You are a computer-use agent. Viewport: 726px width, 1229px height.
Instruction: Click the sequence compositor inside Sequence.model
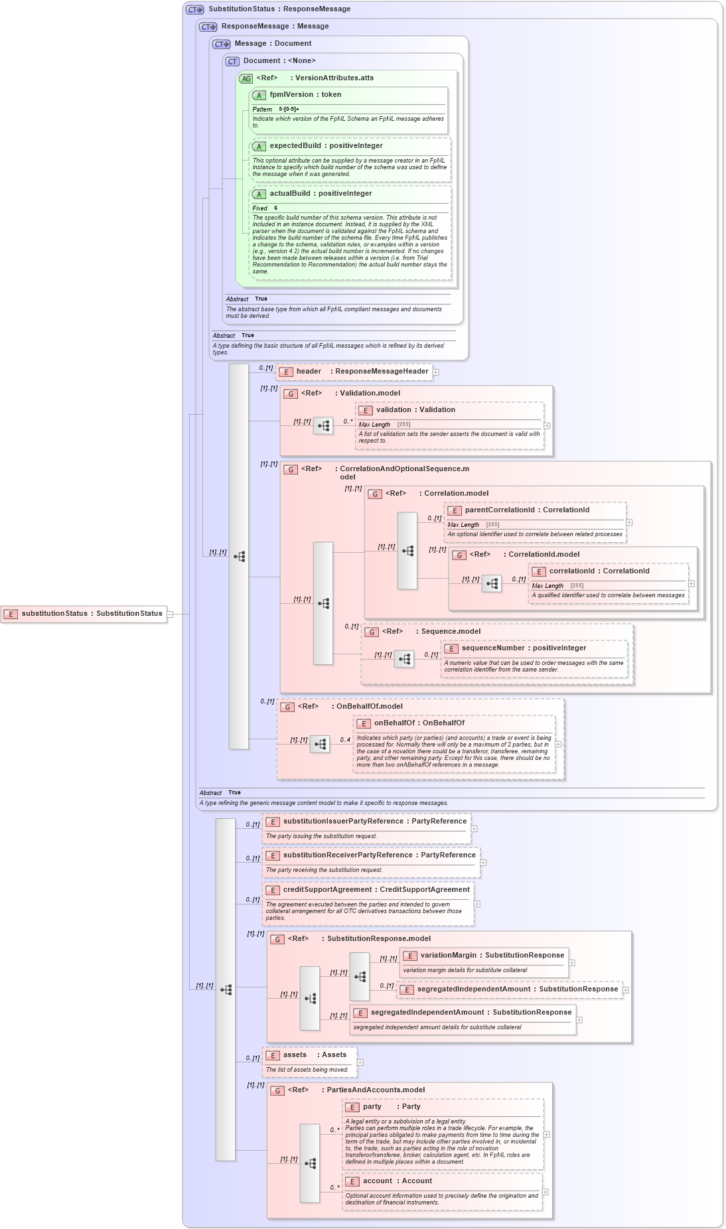pos(404,659)
